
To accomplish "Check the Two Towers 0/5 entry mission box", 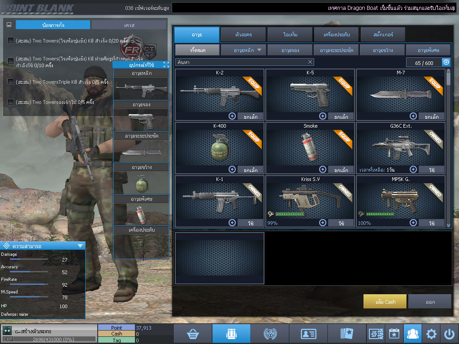I will tap(11, 102).
